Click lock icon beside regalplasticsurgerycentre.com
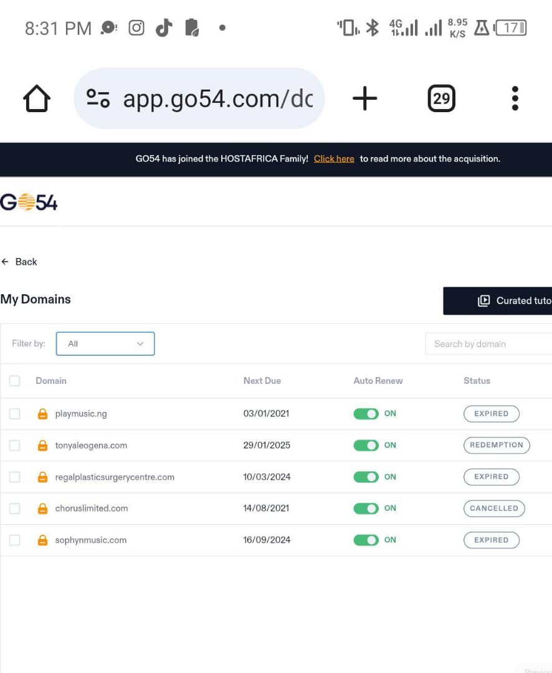Screen dimensions: 552x673 click(x=42, y=477)
